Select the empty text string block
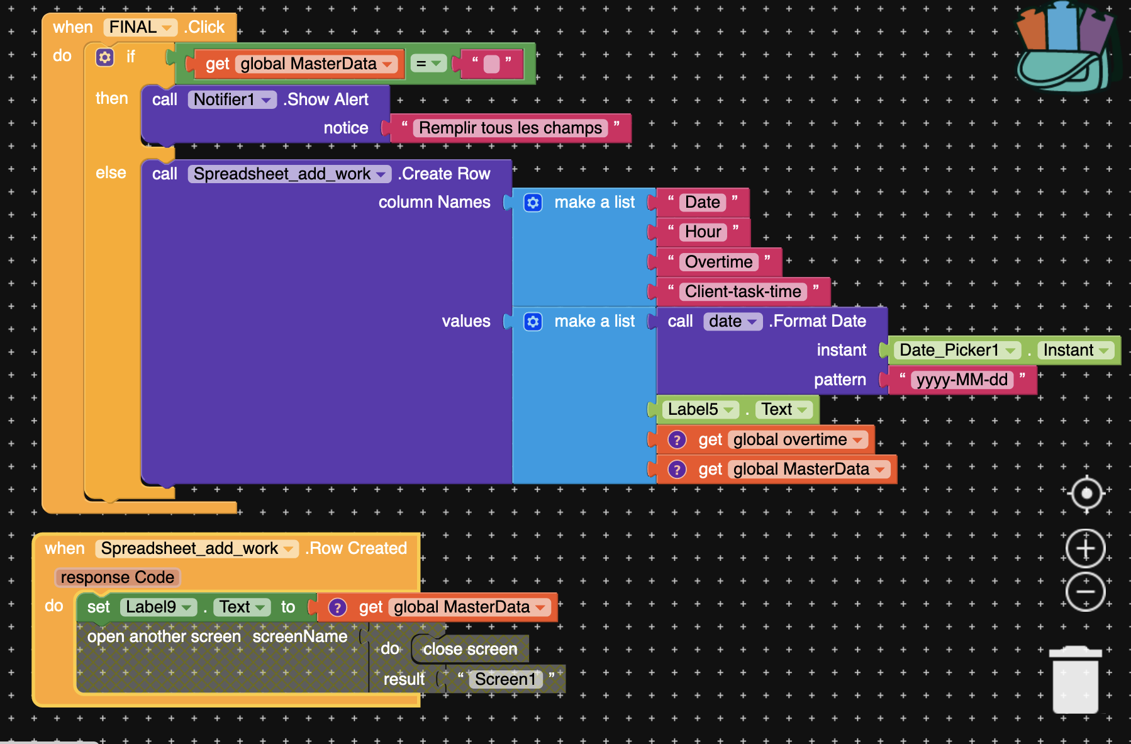 click(x=491, y=64)
